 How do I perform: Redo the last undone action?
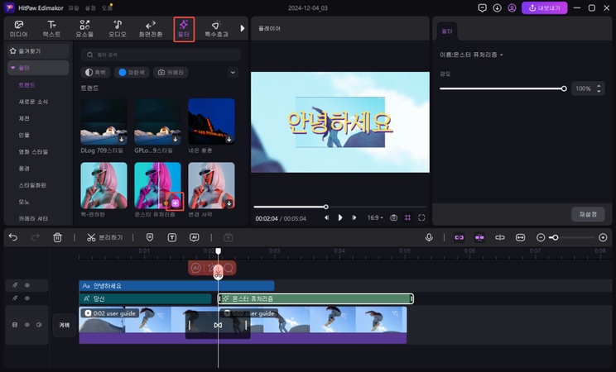click(35, 237)
